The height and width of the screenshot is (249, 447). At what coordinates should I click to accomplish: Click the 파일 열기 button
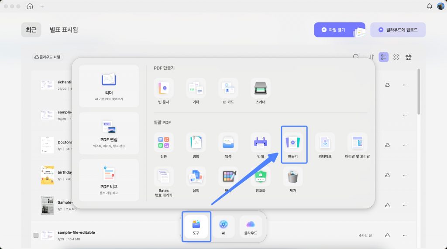pos(340,30)
